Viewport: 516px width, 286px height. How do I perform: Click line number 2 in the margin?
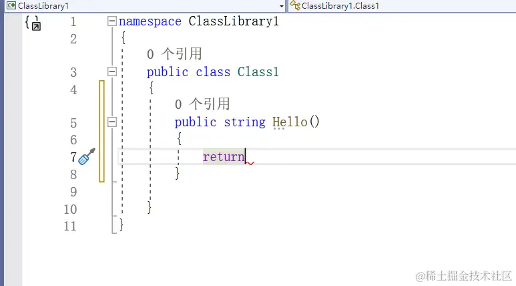tap(73, 39)
